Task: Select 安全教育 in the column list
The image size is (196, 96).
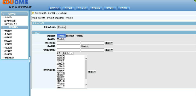Action: pyautogui.click(x=61, y=77)
